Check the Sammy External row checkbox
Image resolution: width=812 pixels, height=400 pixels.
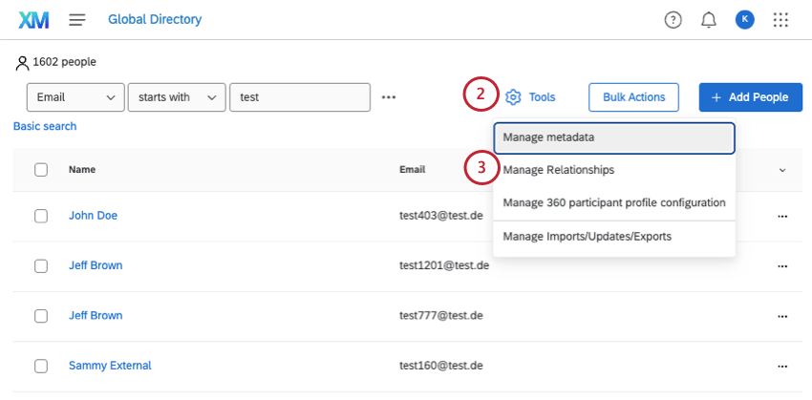click(41, 366)
